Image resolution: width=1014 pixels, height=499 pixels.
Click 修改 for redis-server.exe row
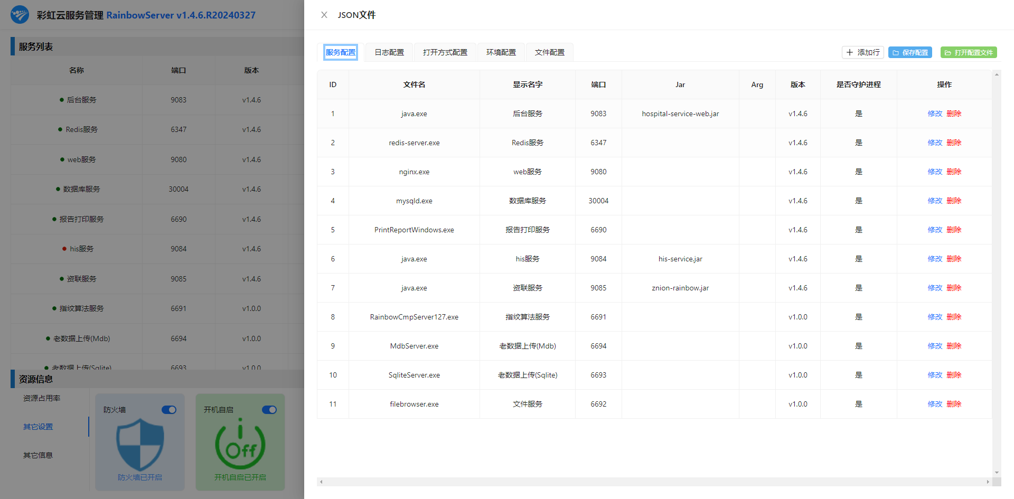pyautogui.click(x=935, y=143)
